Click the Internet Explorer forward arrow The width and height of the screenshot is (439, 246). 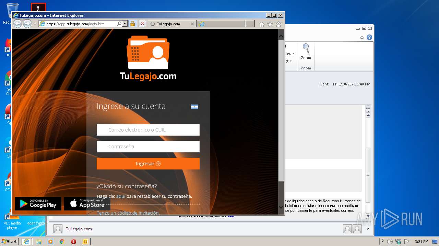[27, 24]
